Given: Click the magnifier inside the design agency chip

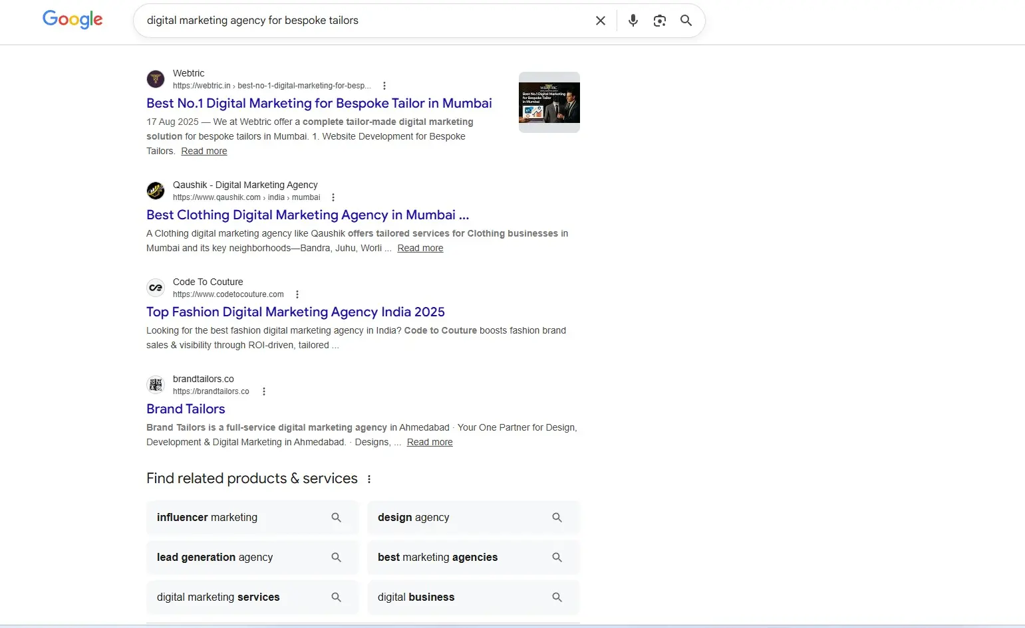Looking at the screenshot, I should click(557, 517).
